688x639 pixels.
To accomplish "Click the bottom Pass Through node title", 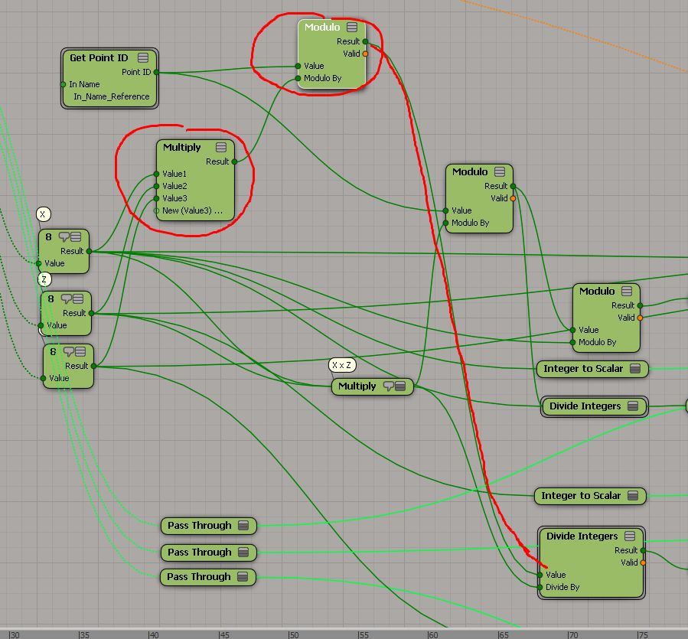I will [x=198, y=577].
